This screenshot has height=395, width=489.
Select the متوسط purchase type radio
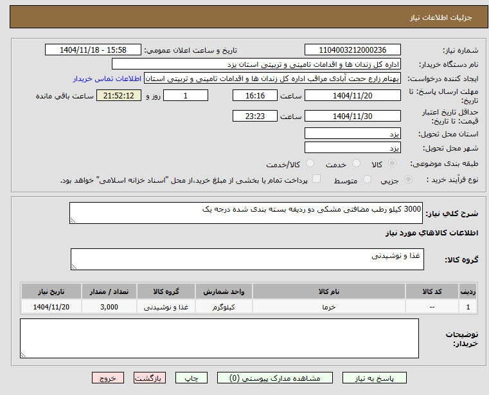tap(367, 179)
